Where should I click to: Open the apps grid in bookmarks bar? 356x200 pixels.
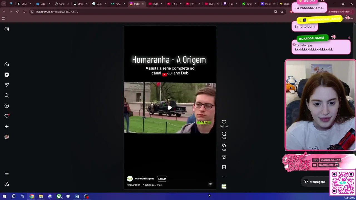tap(4, 19)
